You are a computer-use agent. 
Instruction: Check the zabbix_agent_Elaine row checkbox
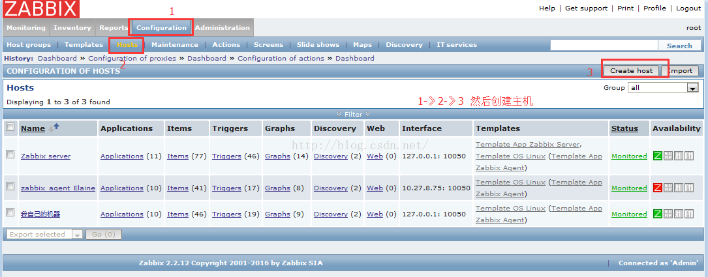10,186
